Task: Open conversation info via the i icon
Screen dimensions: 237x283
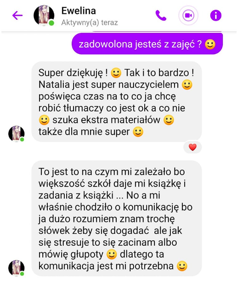Action: (x=216, y=15)
